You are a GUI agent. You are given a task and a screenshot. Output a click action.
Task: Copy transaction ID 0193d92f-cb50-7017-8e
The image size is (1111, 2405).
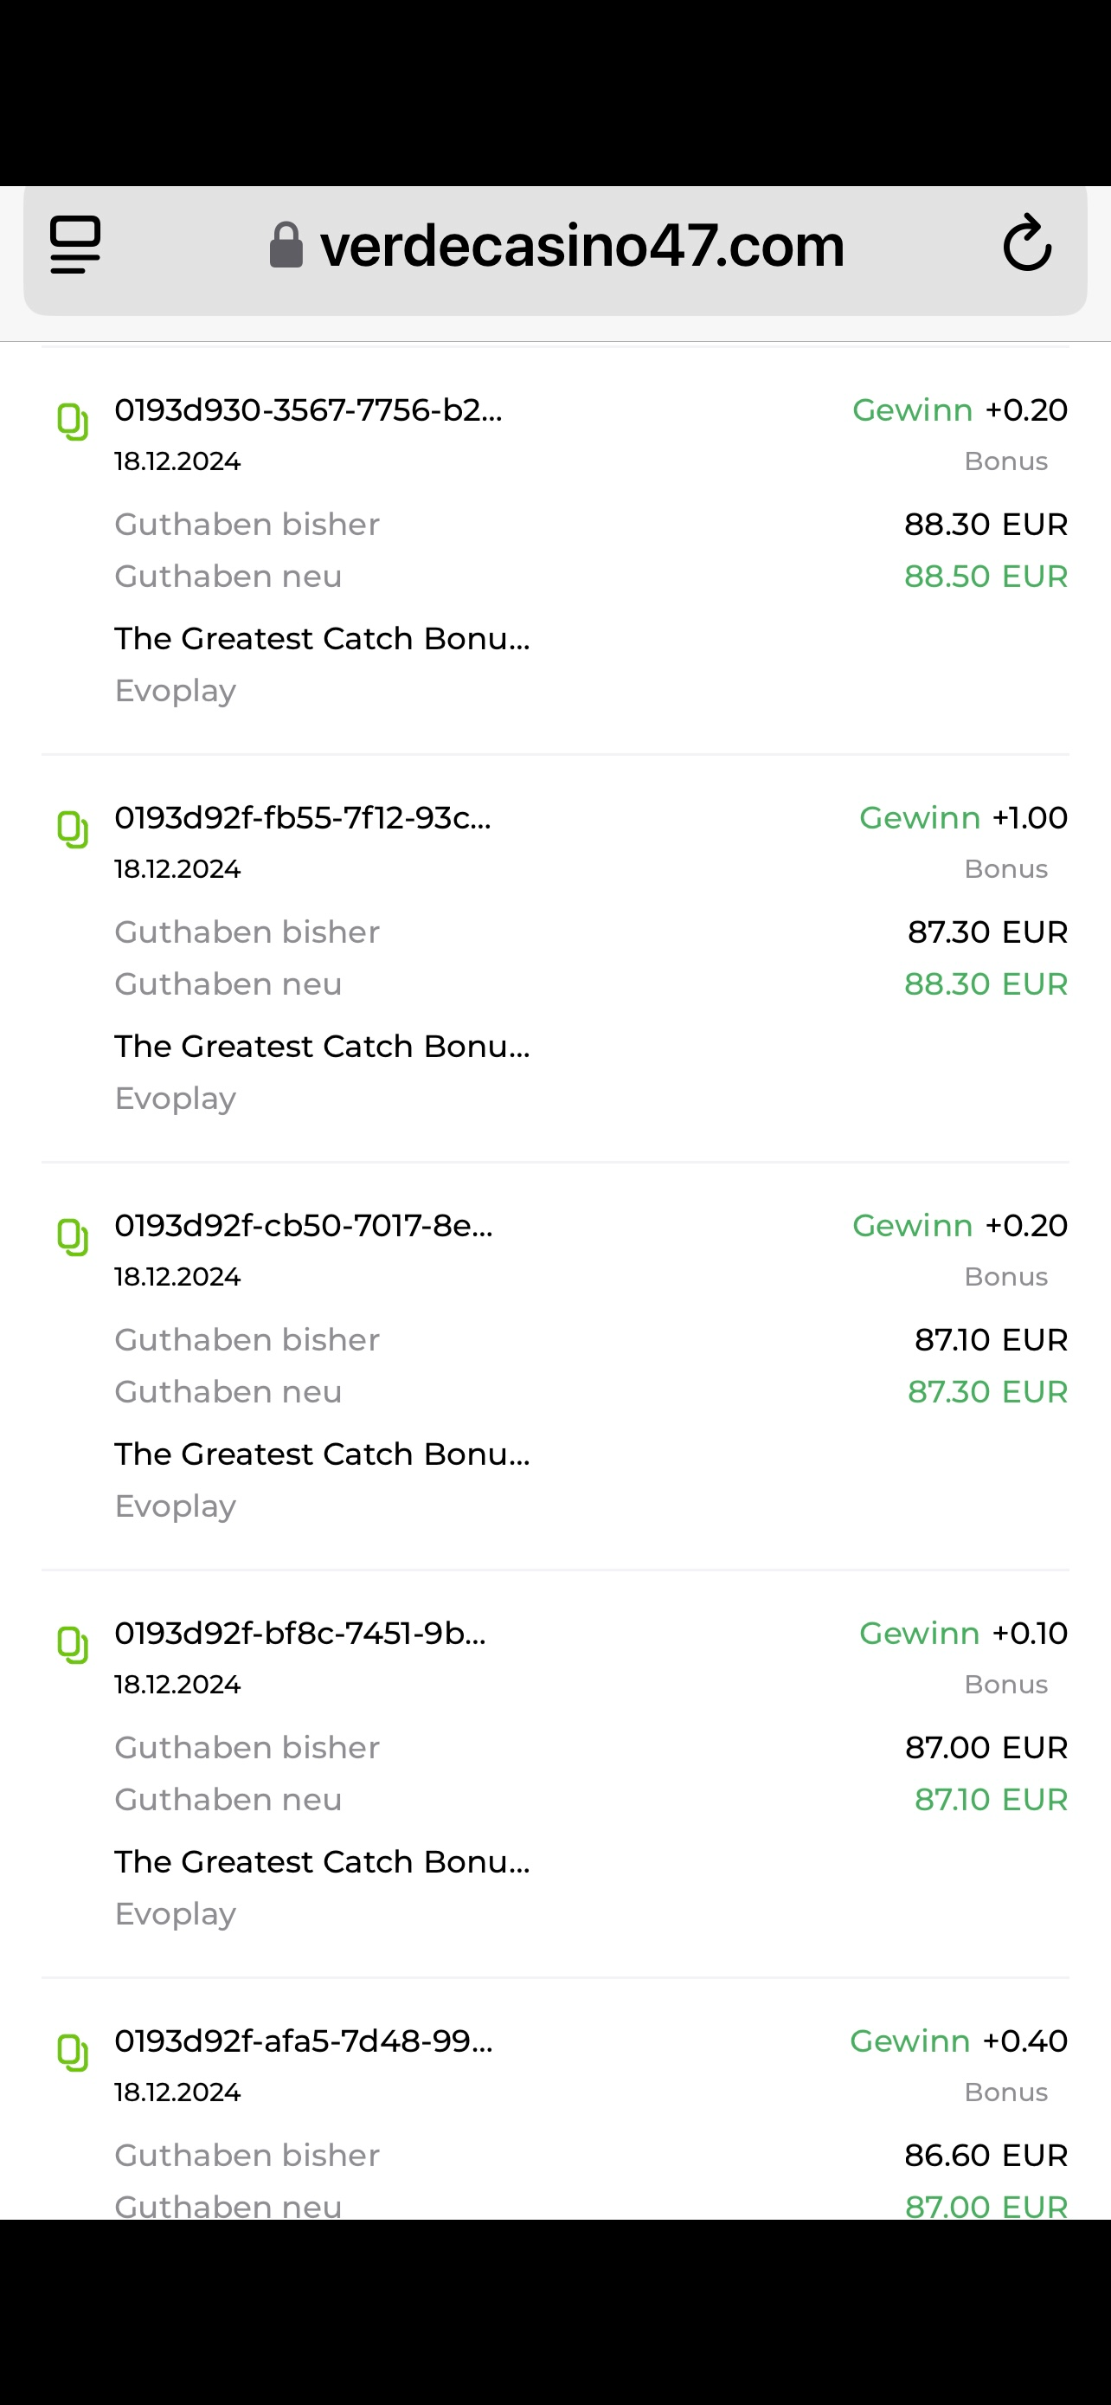(73, 1238)
